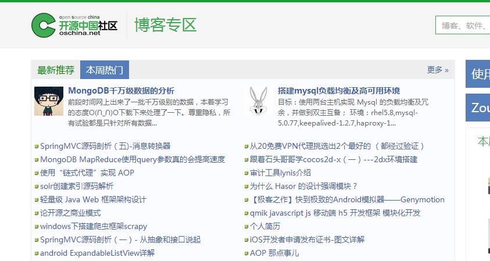Click the glasses cartoon author avatar
The image size is (490, 261).
49,101
